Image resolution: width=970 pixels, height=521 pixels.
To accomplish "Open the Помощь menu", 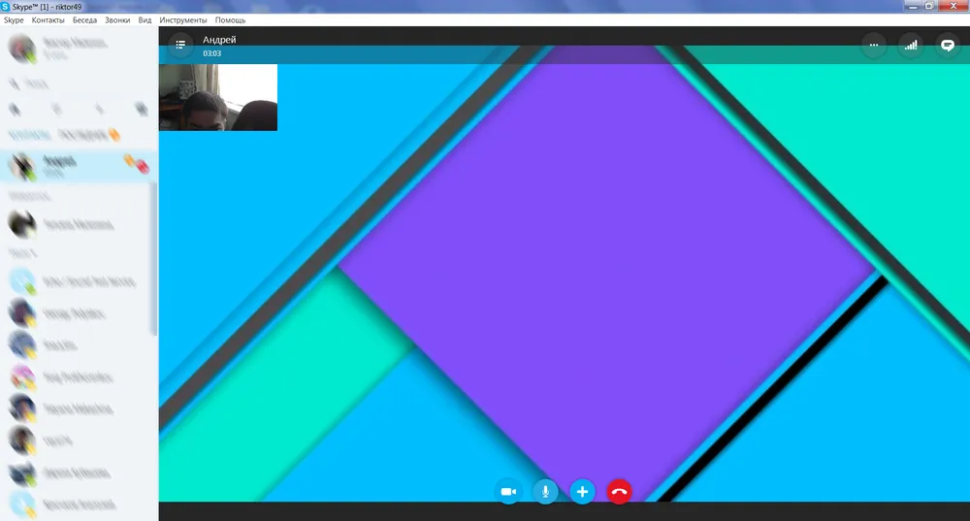I will pos(230,19).
